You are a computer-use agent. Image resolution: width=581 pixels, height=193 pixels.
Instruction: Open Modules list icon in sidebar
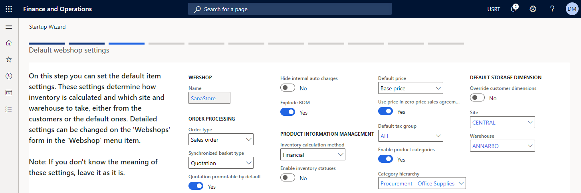pyautogui.click(x=9, y=109)
